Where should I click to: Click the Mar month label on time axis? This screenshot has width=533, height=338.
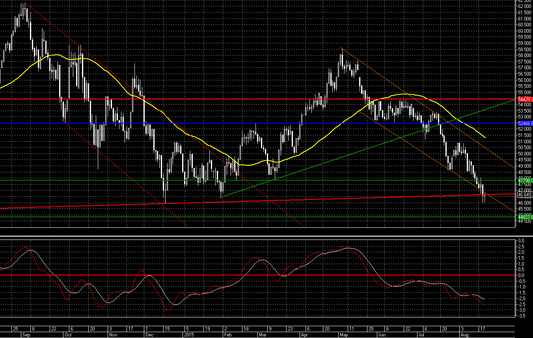point(262,334)
